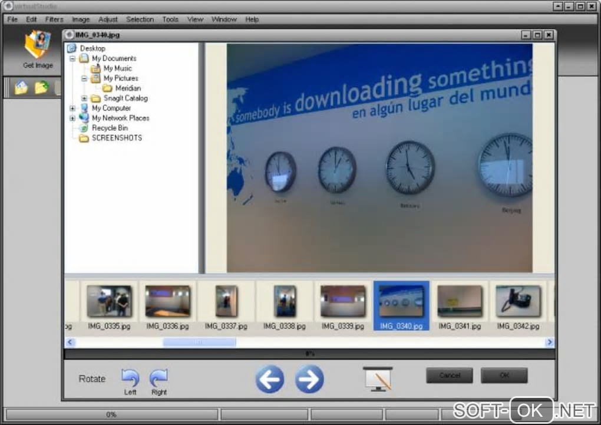Screen dimensions: 601x425
Task: Minimize the IMG_0340.jpg browser window
Action: click(x=526, y=35)
